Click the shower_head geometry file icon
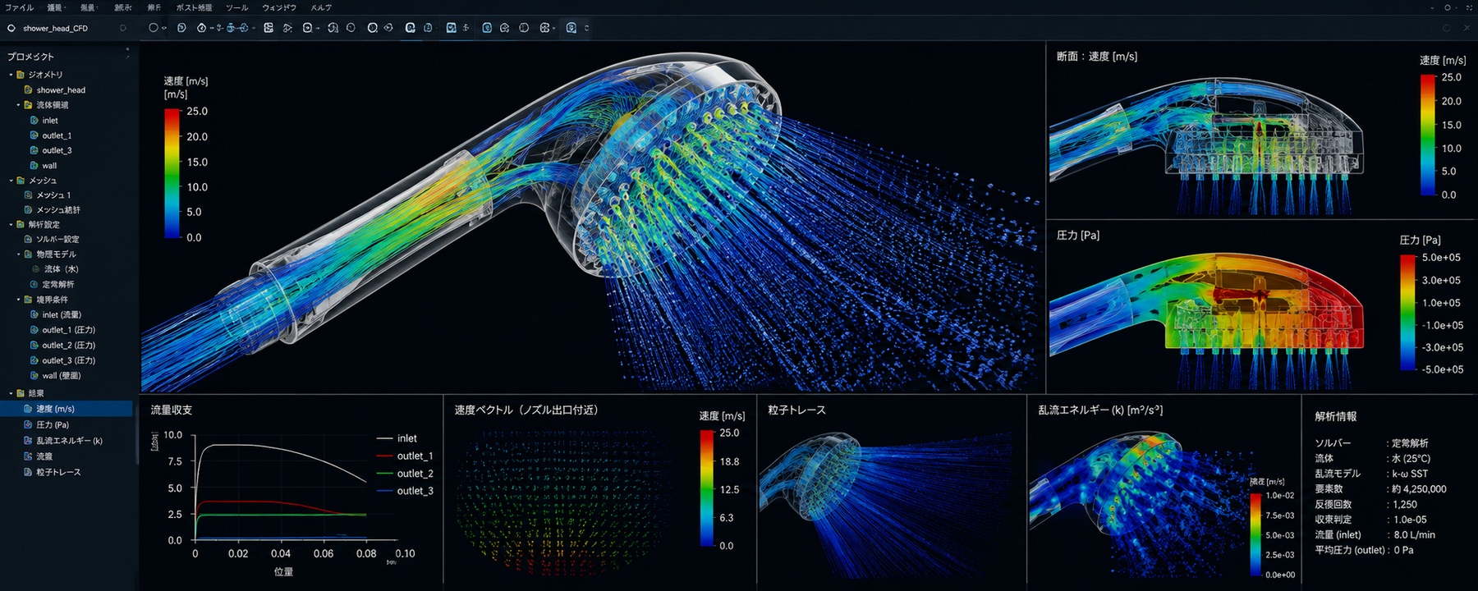Viewport: 1478px width, 591px height. [x=29, y=89]
